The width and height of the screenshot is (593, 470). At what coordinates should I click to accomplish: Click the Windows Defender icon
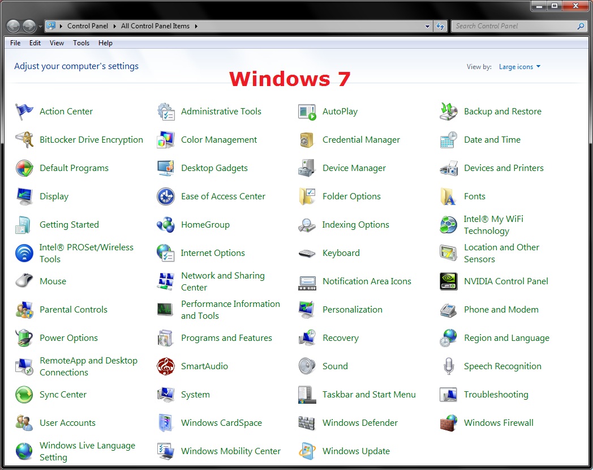point(307,422)
